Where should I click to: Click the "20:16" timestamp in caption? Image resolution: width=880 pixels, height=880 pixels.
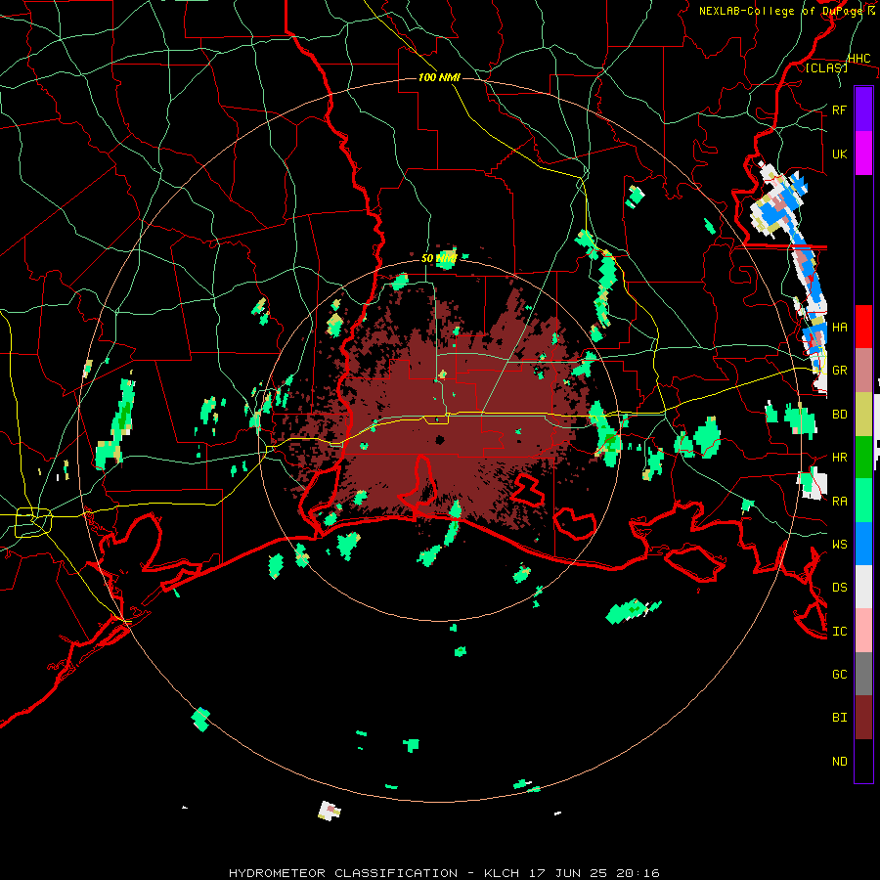639,873
